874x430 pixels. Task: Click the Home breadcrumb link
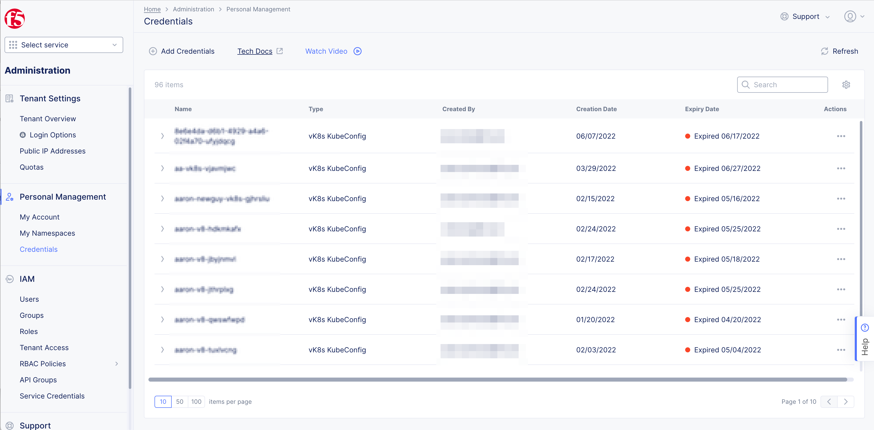(x=152, y=9)
